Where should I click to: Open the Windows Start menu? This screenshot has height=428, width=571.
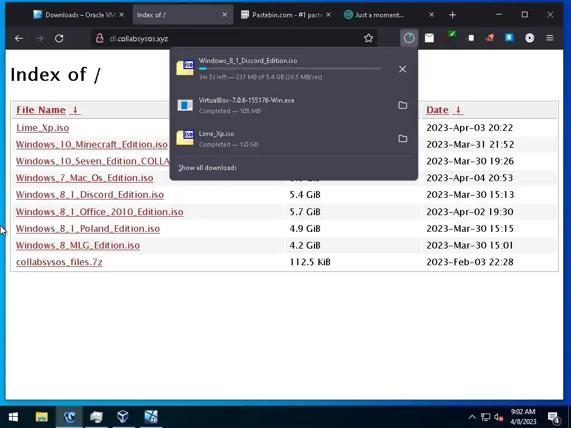tap(13, 417)
